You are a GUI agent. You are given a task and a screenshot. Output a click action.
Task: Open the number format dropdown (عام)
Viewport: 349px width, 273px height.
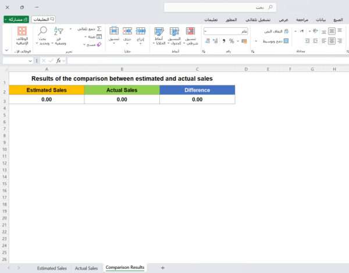(x=226, y=31)
